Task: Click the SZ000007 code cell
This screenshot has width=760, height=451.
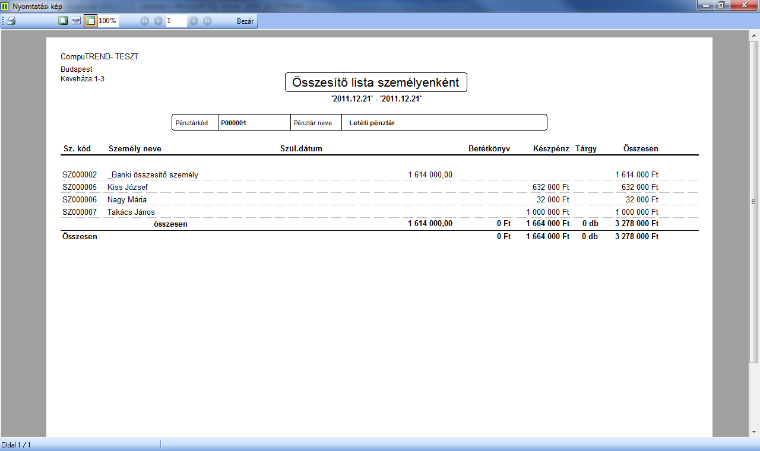Action: click(x=80, y=212)
